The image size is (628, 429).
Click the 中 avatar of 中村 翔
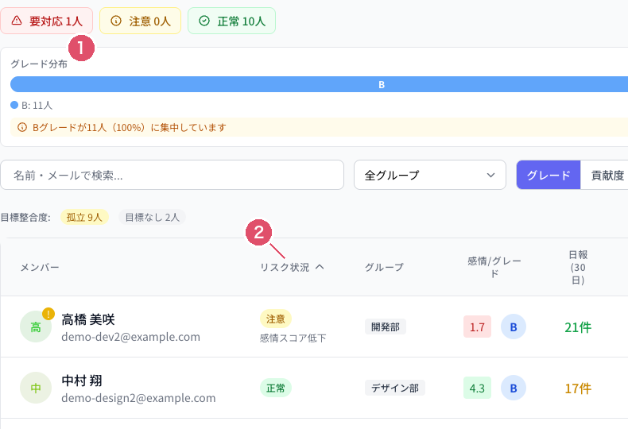click(x=36, y=388)
